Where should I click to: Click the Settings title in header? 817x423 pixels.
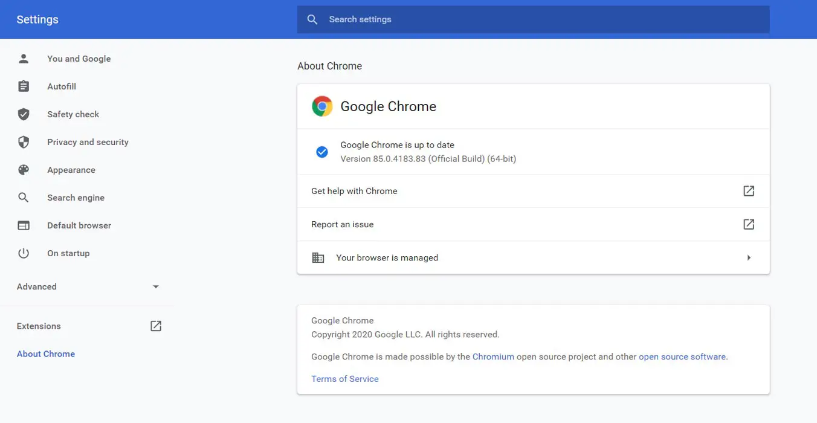pyautogui.click(x=37, y=19)
